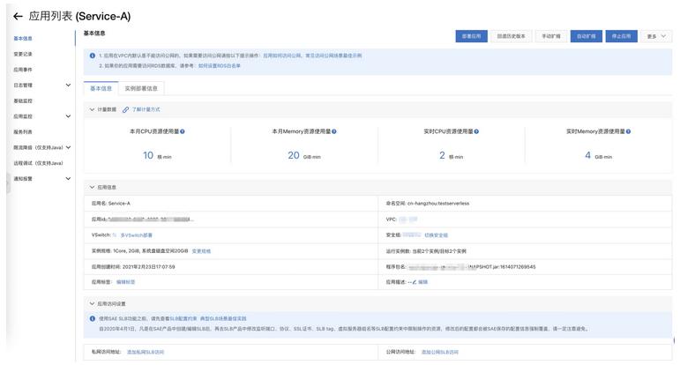Click the 自动扩缩 button

586,36
